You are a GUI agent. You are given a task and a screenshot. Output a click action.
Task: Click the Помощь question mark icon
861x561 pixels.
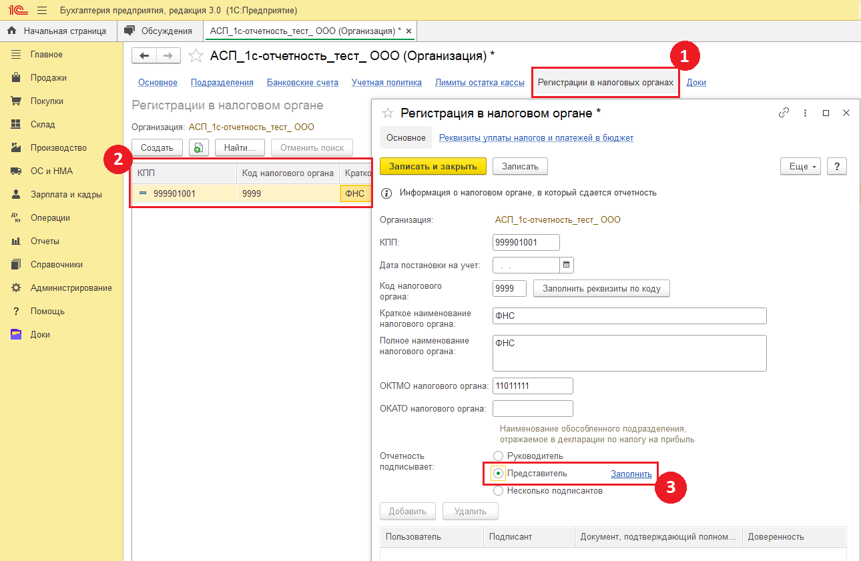17,311
